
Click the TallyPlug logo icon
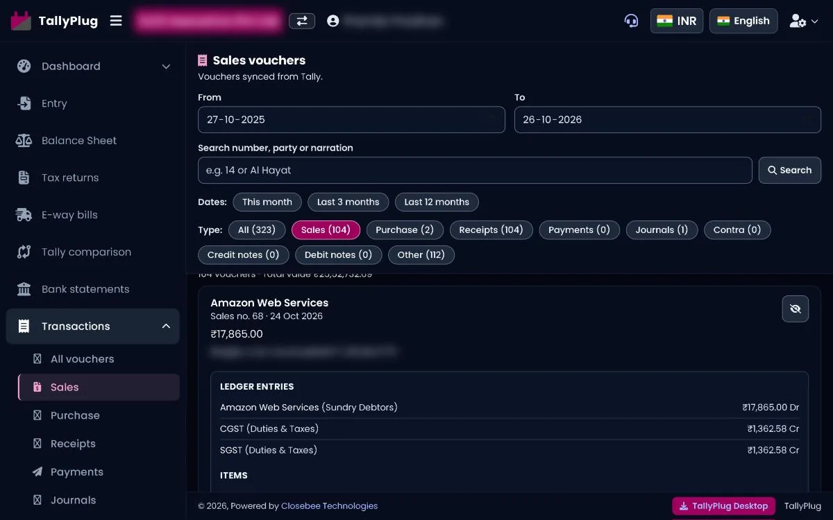[21, 21]
